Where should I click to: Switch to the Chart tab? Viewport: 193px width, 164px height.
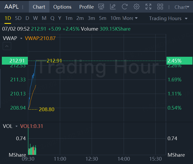(x=39, y=7)
